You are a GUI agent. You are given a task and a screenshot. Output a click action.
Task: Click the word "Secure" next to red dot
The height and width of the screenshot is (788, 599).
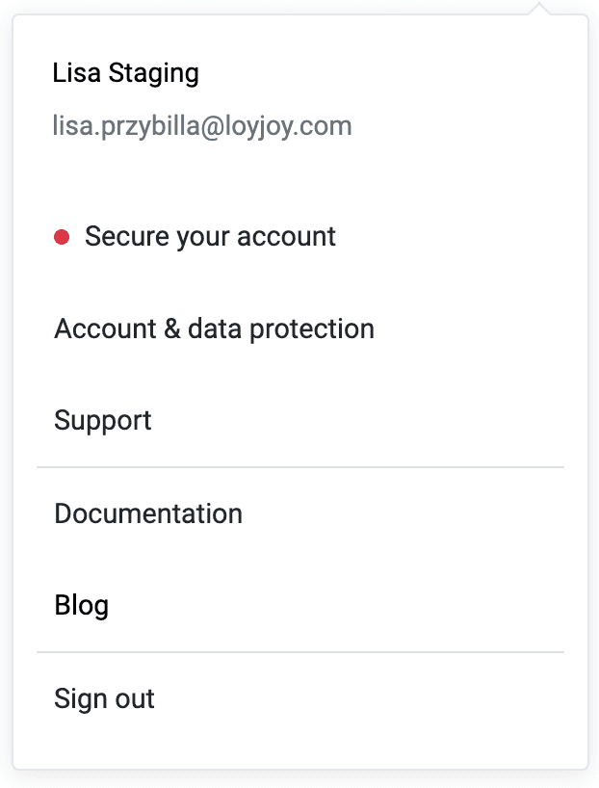[x=126, y=236]
